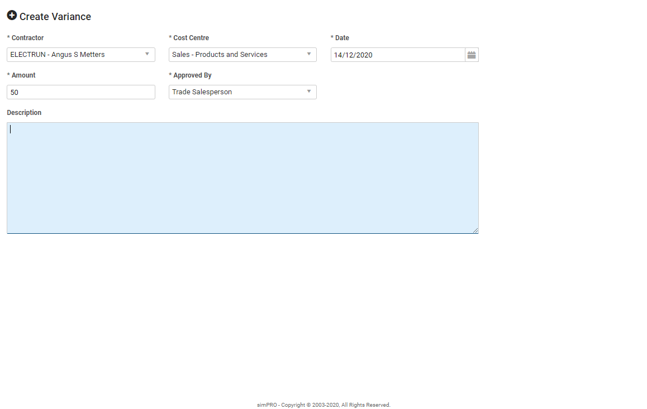
Task: Click the circled plus Create Variance icon
Action: click(x=12, y=16)
